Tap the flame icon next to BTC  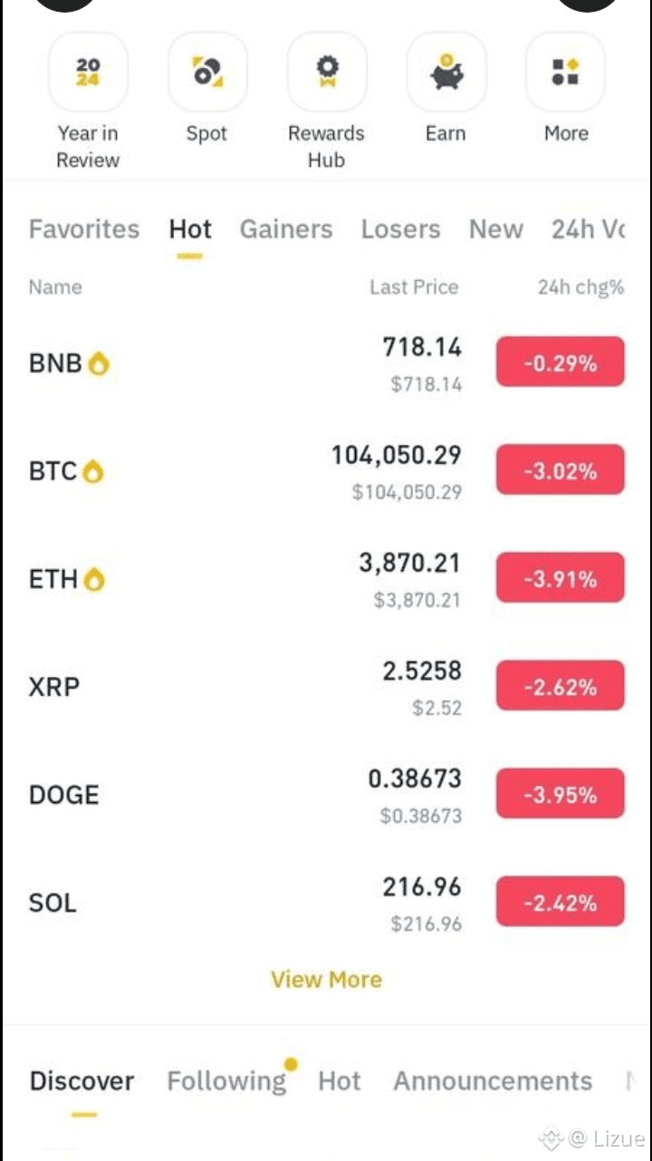(93, 471)
